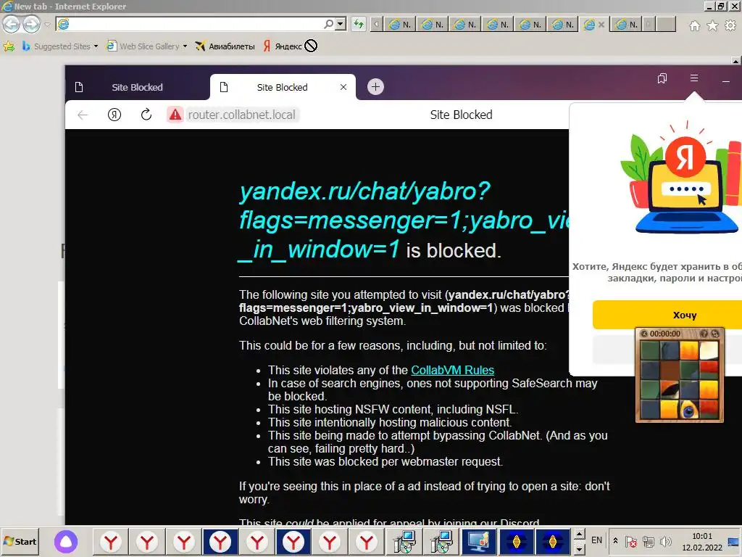Go back in Internet Explorer
Image resolution: width=742 pixels, height=557 pixels.
[x=12, y=24]
